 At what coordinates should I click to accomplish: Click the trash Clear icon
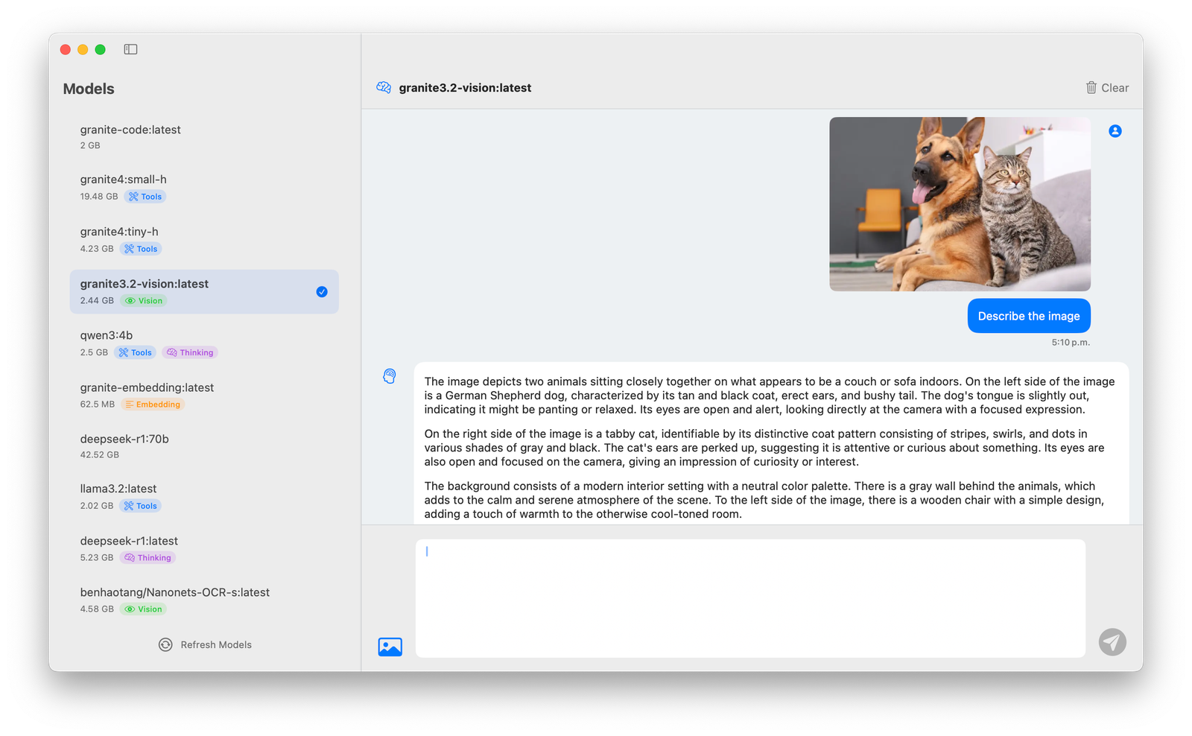1091,88
